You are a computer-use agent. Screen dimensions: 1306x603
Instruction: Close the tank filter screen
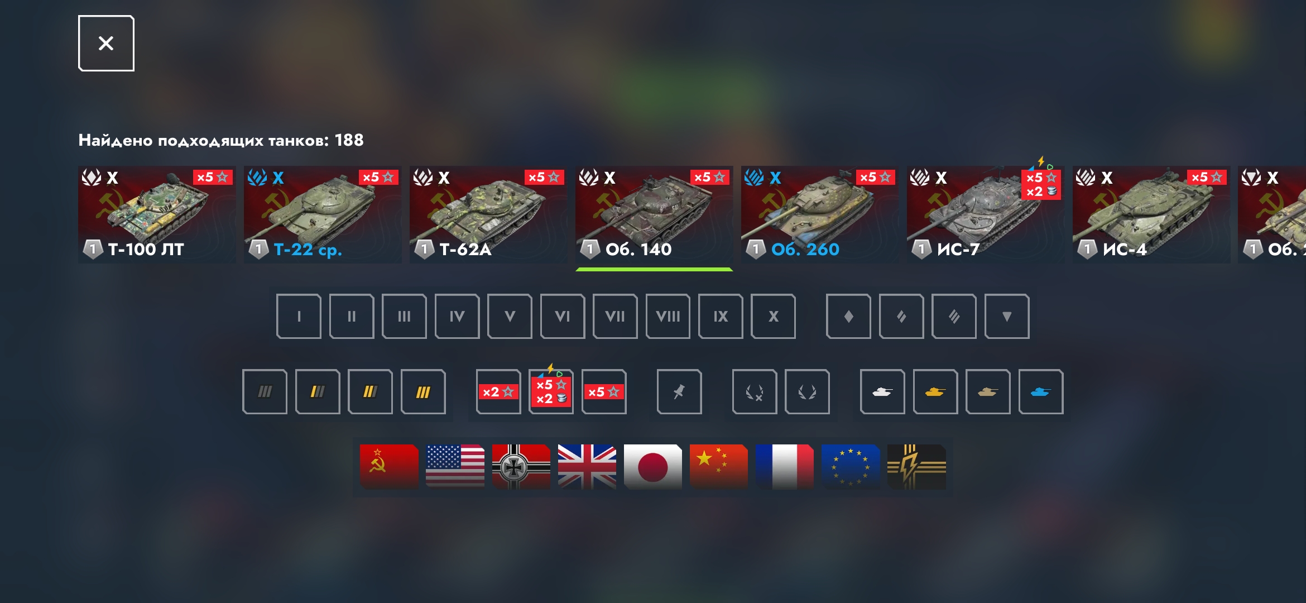click(x=106, y=43)
